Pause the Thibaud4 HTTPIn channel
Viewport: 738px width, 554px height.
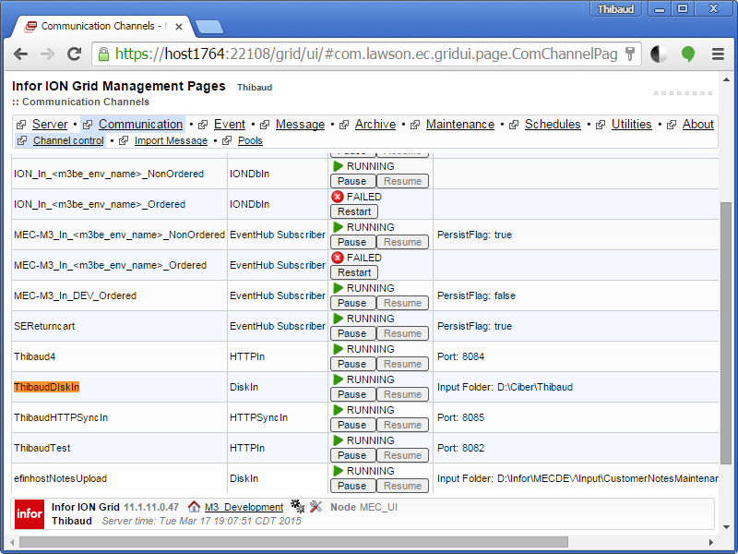[x=351, y=364]
